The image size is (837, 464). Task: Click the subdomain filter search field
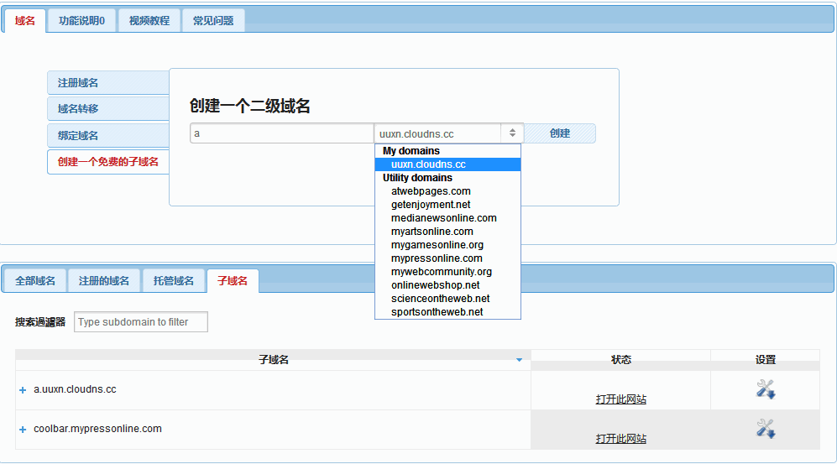click(140, 322)
